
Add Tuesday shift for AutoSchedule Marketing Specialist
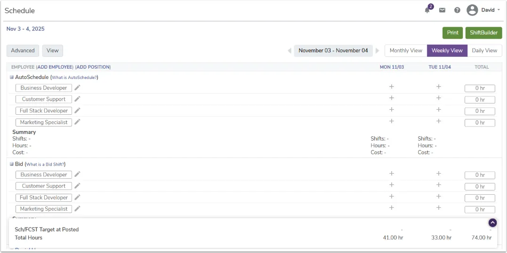click(439, 121)
